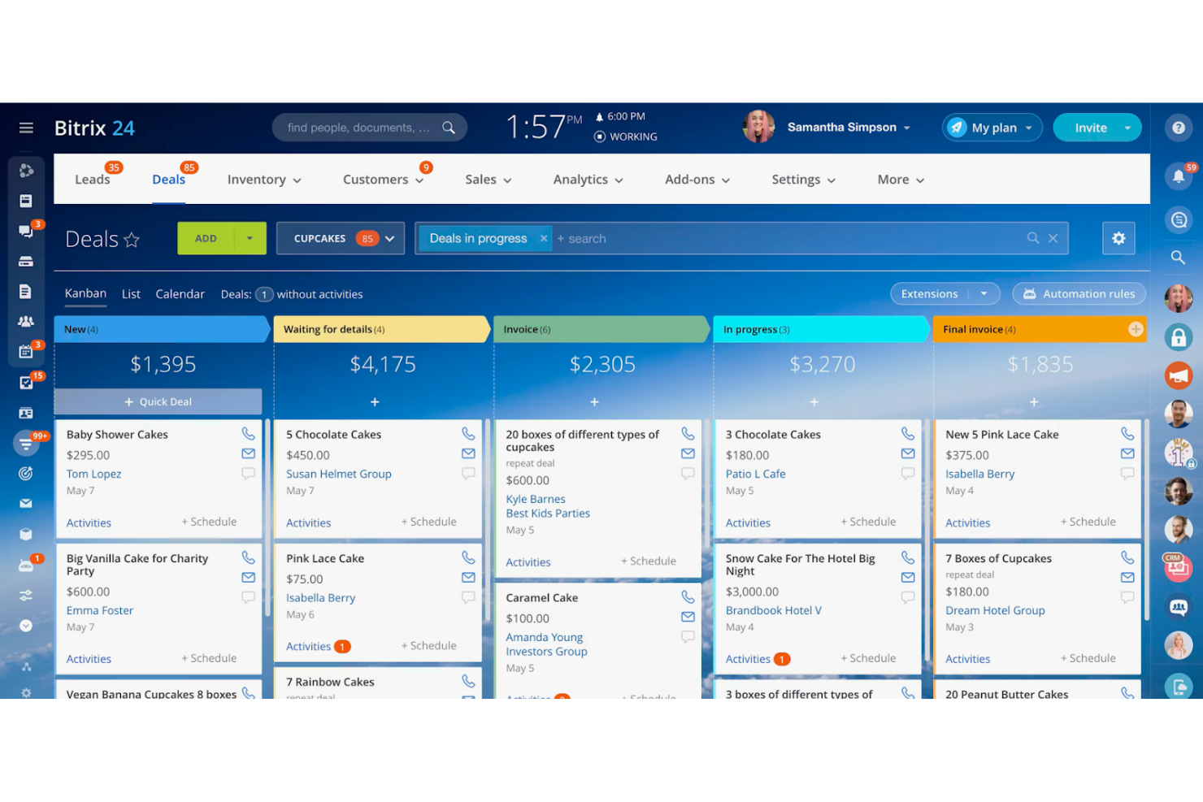Toggle the WORKING status indicator

(625, 137)
